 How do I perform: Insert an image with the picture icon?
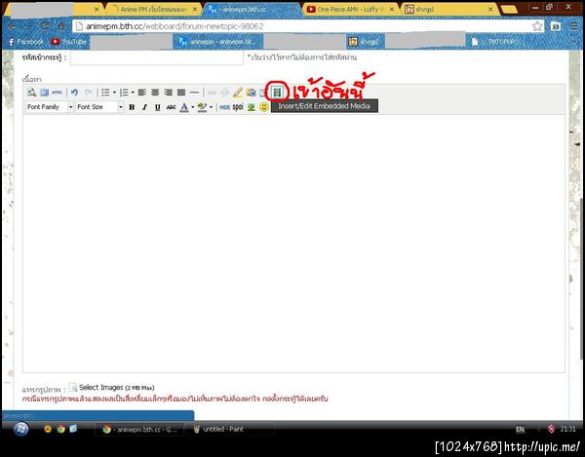coord(252,107)
